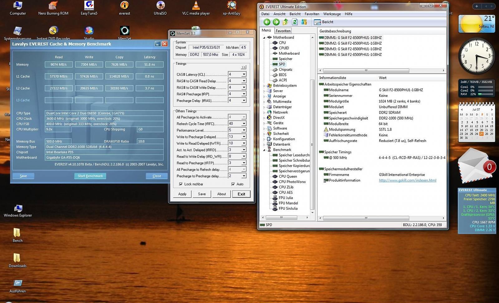
Task: Open the Write to Precharge Delayed dropdown
Action: 244,137
